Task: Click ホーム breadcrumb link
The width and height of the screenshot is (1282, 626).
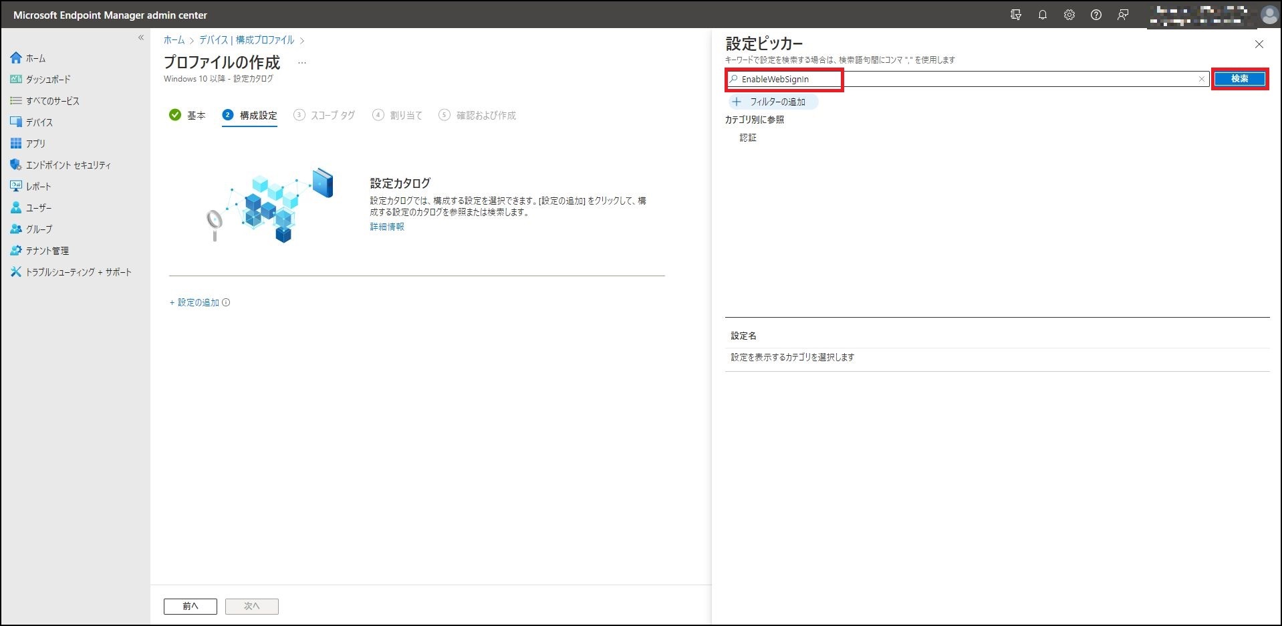Action: [174, 40]
